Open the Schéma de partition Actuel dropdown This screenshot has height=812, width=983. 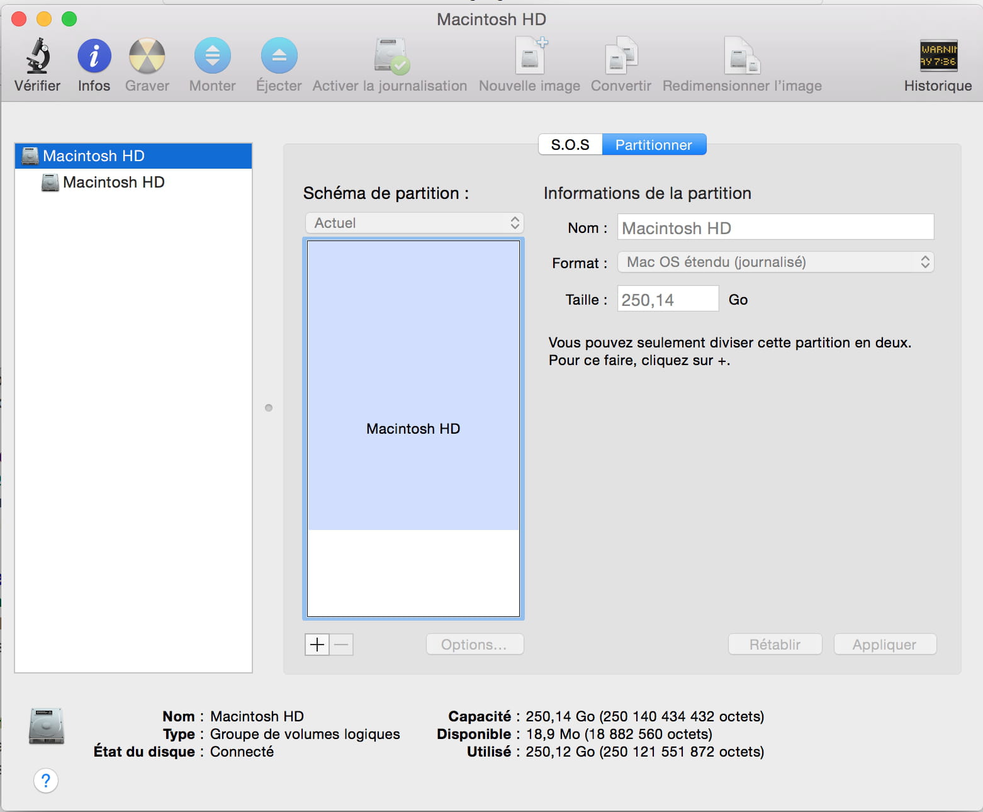coord(415,223)
